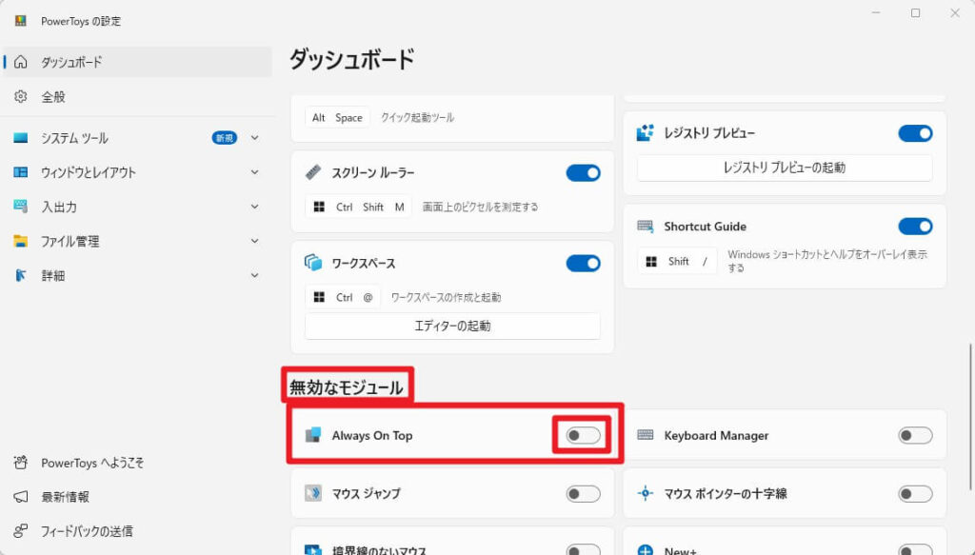The image size is (975, 555).
Task: Turn on the Keyboard Manager toggle
Action: point(915,435)
